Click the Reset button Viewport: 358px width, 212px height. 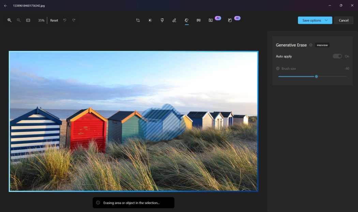[54, 20]
